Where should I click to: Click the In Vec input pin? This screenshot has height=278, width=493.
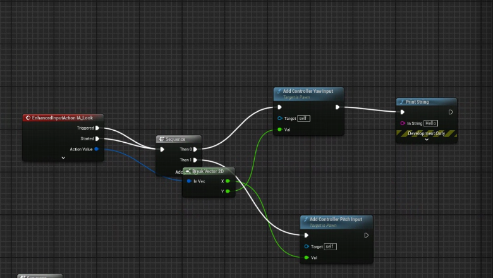[x=188, y=181]
